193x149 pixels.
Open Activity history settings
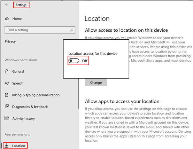tap(24, 118)
